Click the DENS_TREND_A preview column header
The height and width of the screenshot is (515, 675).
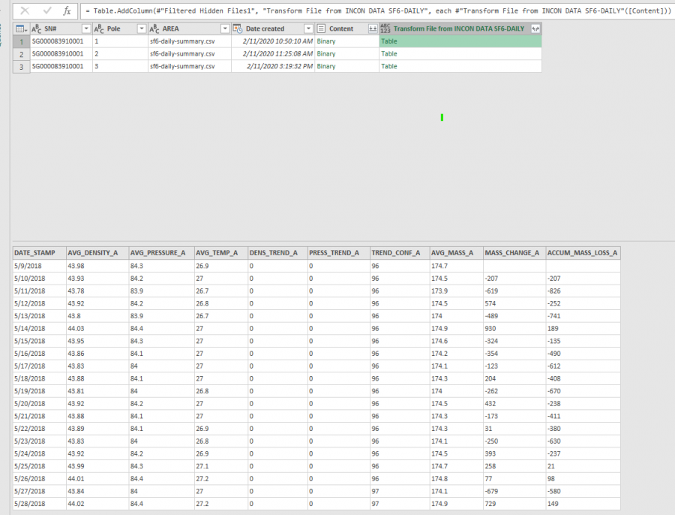[x=277, y=253]
